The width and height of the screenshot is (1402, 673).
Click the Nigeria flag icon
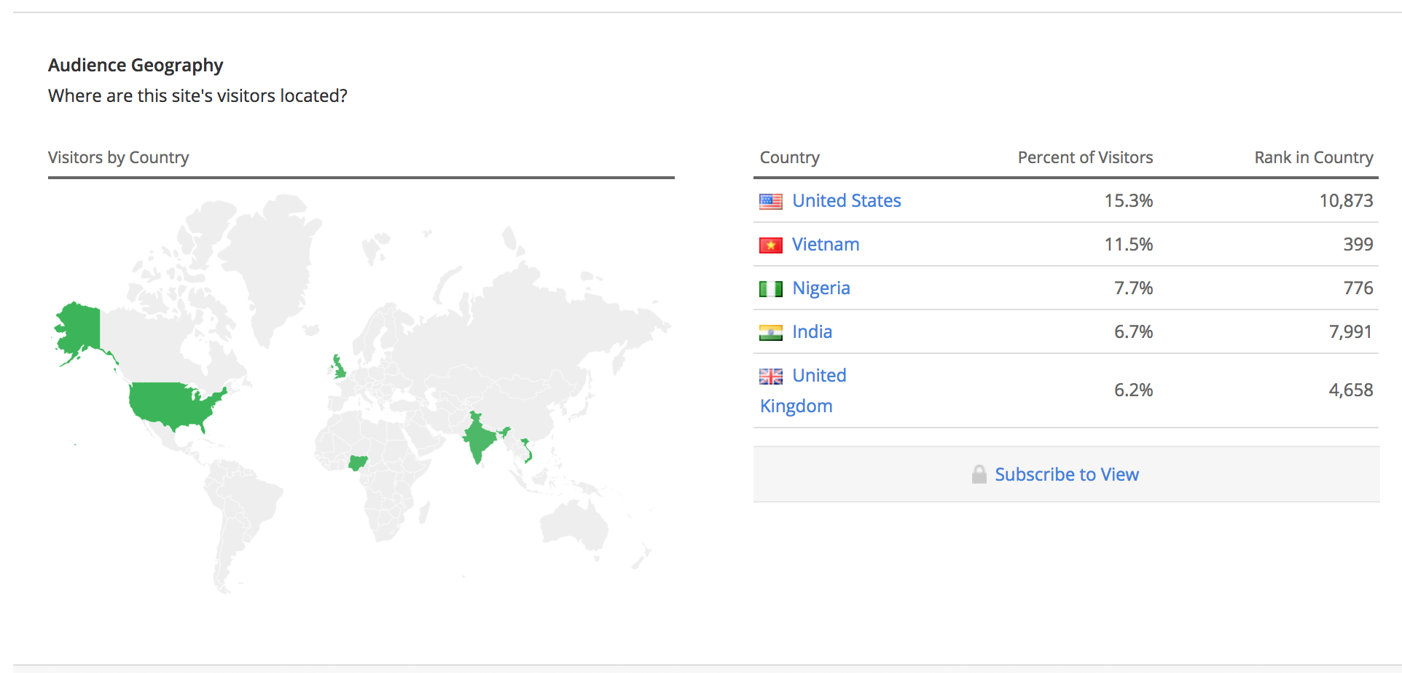click(x=770, y=289)
